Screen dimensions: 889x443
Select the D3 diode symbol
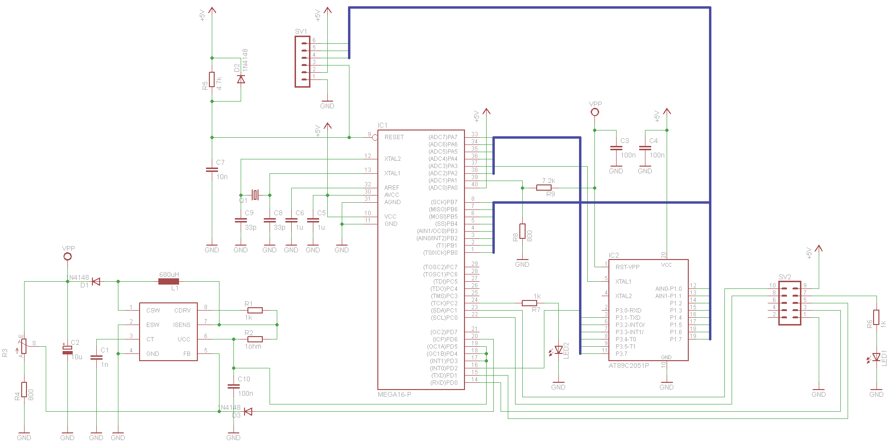point(248,412)
